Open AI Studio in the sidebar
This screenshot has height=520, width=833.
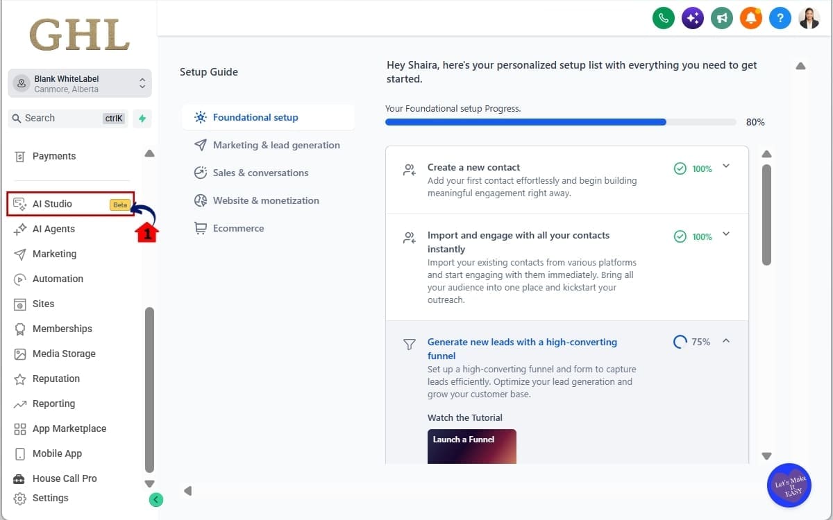pyautogui.click(x=71, y=204)
